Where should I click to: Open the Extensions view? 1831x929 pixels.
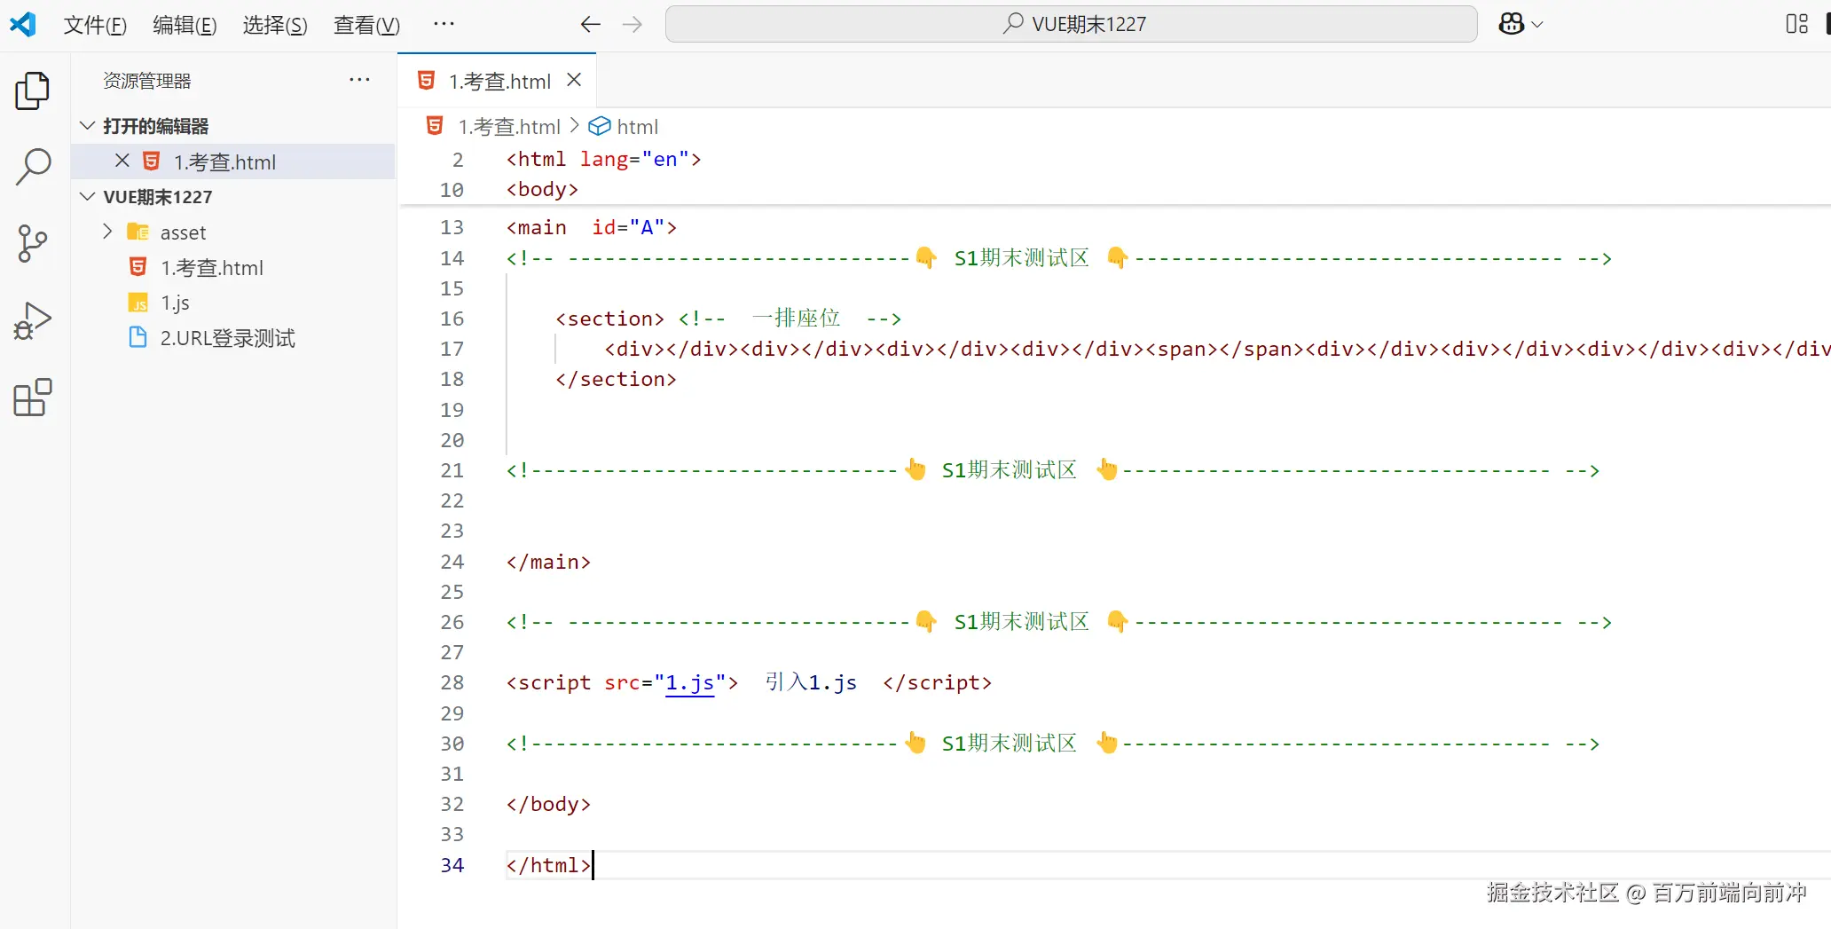pos(33,398)
